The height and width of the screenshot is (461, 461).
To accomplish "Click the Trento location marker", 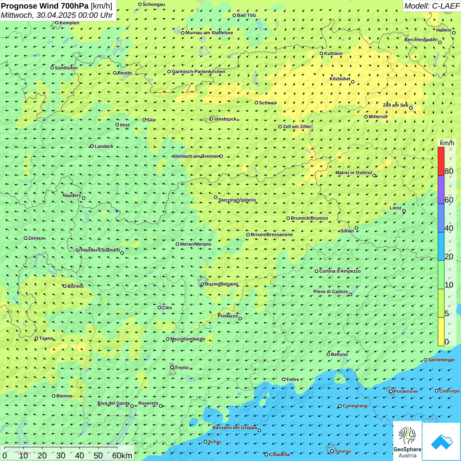I will (172, 367).
